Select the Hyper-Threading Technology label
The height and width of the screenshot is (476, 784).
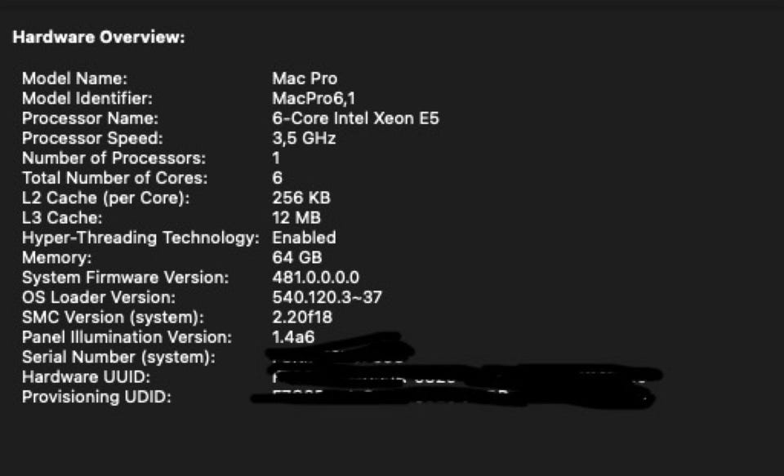140,238
